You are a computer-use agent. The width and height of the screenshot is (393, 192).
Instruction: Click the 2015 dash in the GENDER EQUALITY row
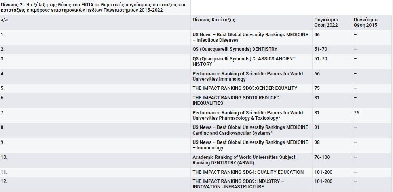(x=355, y=88)
